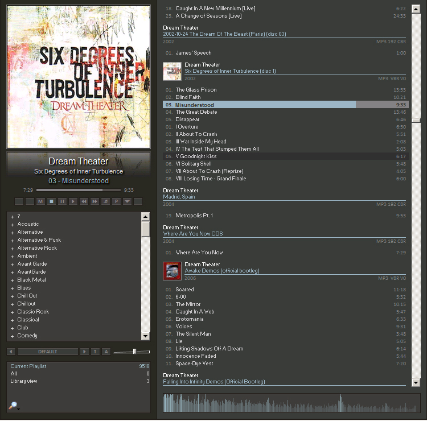Select the track VI Solitary Shell
The width and height of the screenshot is (427, 421).
(286, 164)
